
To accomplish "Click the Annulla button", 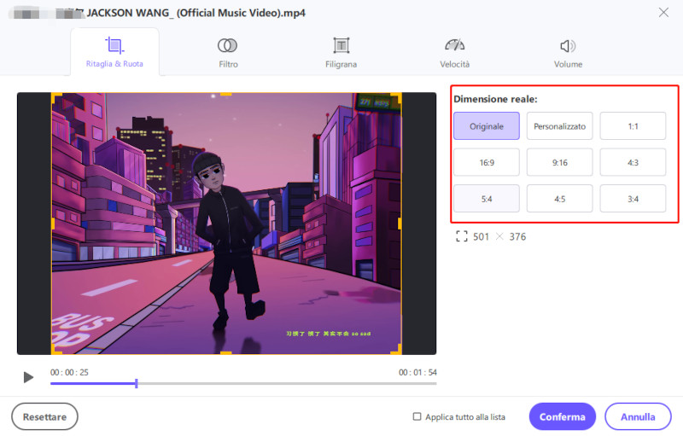I will point(638,416).
